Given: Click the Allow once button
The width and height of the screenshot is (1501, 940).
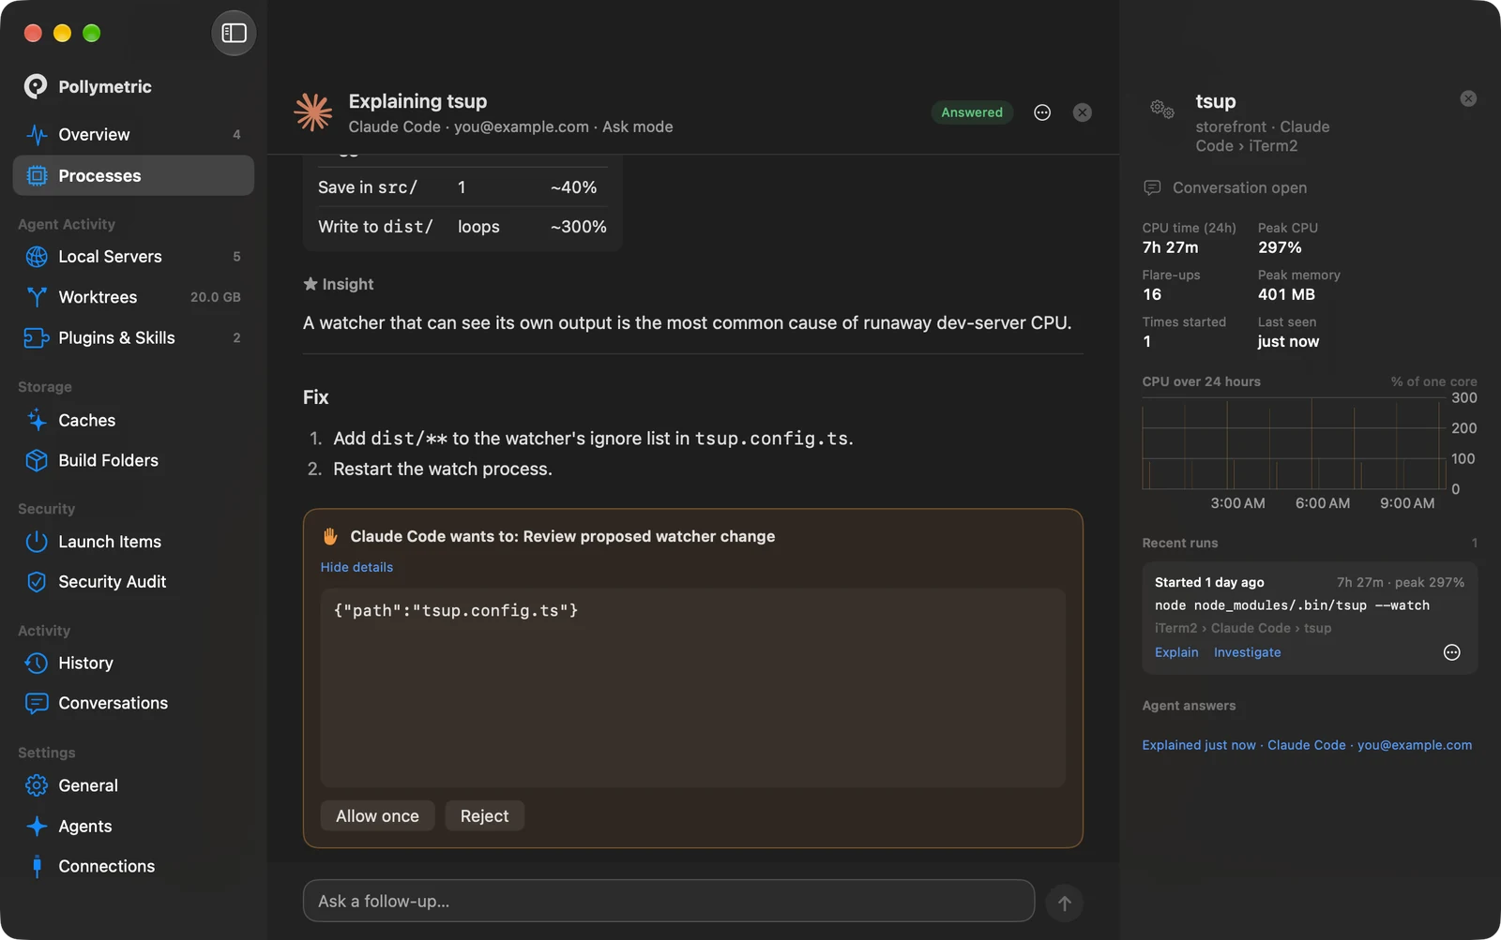Looking at the screenshot, I should tap(377, 816).
